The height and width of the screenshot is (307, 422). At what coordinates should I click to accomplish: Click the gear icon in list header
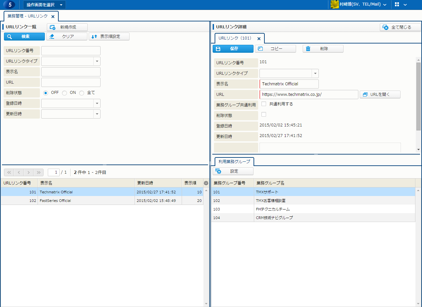coord(206,183)
